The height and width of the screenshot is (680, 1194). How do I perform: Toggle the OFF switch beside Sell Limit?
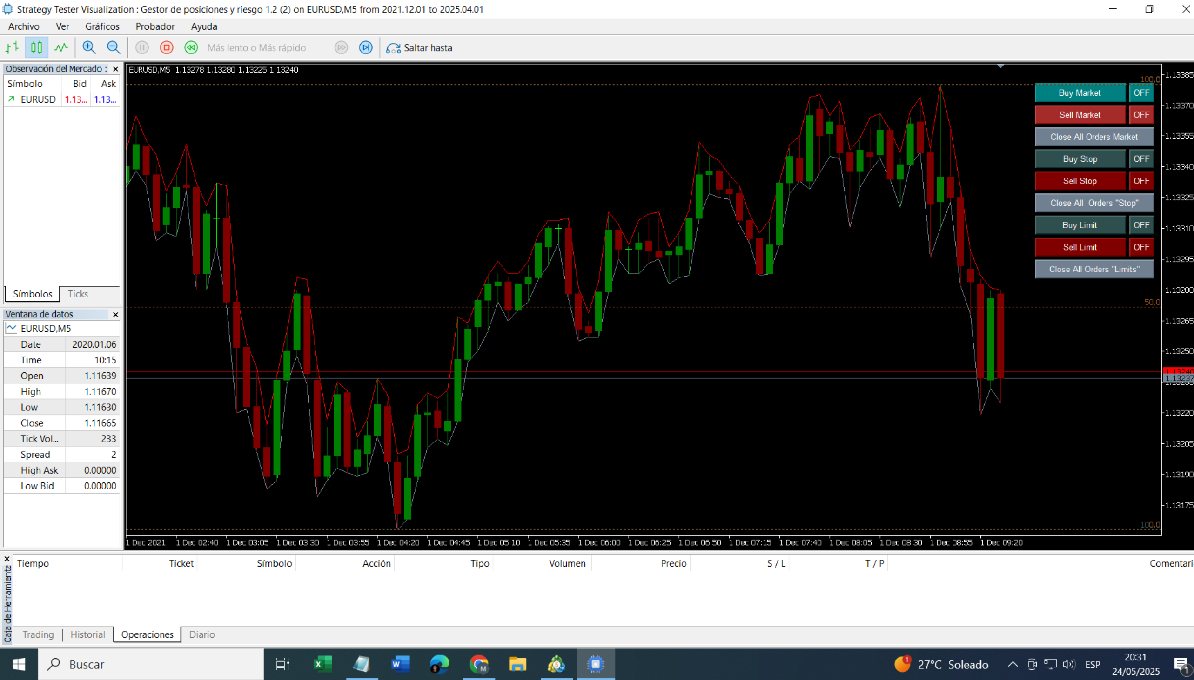[1141, 247]
